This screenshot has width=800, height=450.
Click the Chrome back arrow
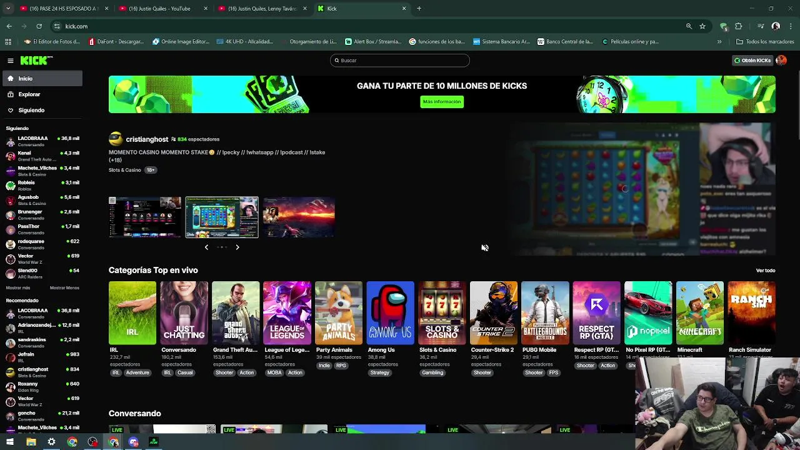9,26
